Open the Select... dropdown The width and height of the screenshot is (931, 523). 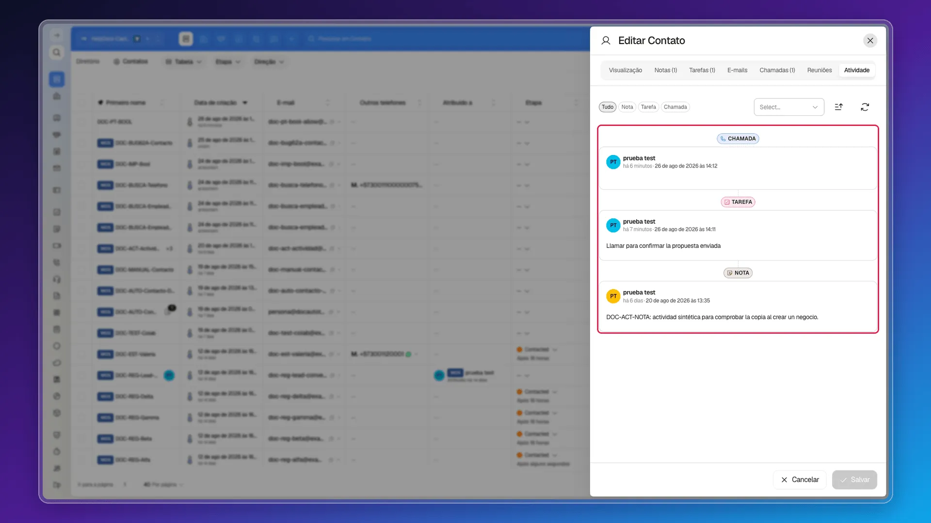788,107
